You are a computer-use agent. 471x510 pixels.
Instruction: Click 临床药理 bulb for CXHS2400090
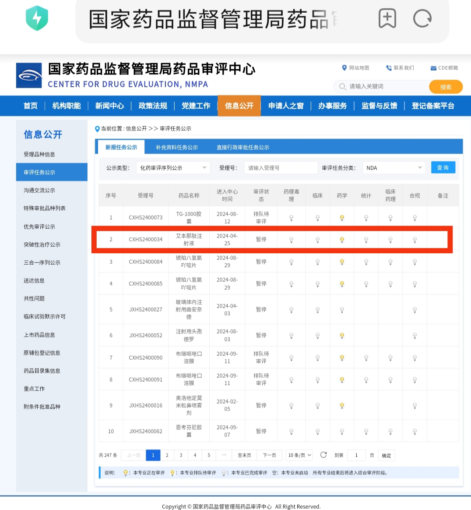pos(390,358)
